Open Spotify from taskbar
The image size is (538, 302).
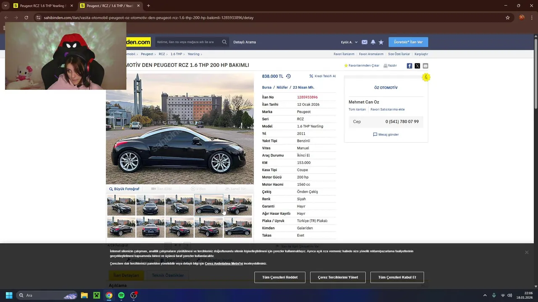pyautogui.click(x=121, y=295)
